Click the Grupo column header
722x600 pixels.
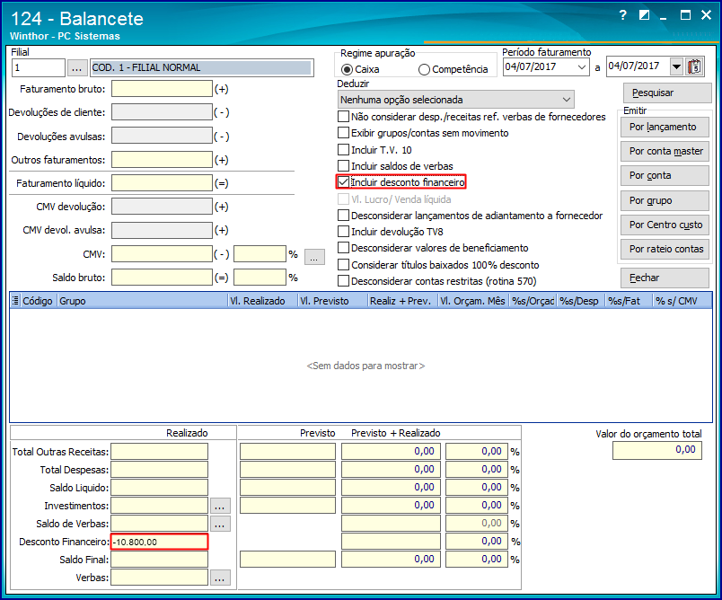coord(142,301)
